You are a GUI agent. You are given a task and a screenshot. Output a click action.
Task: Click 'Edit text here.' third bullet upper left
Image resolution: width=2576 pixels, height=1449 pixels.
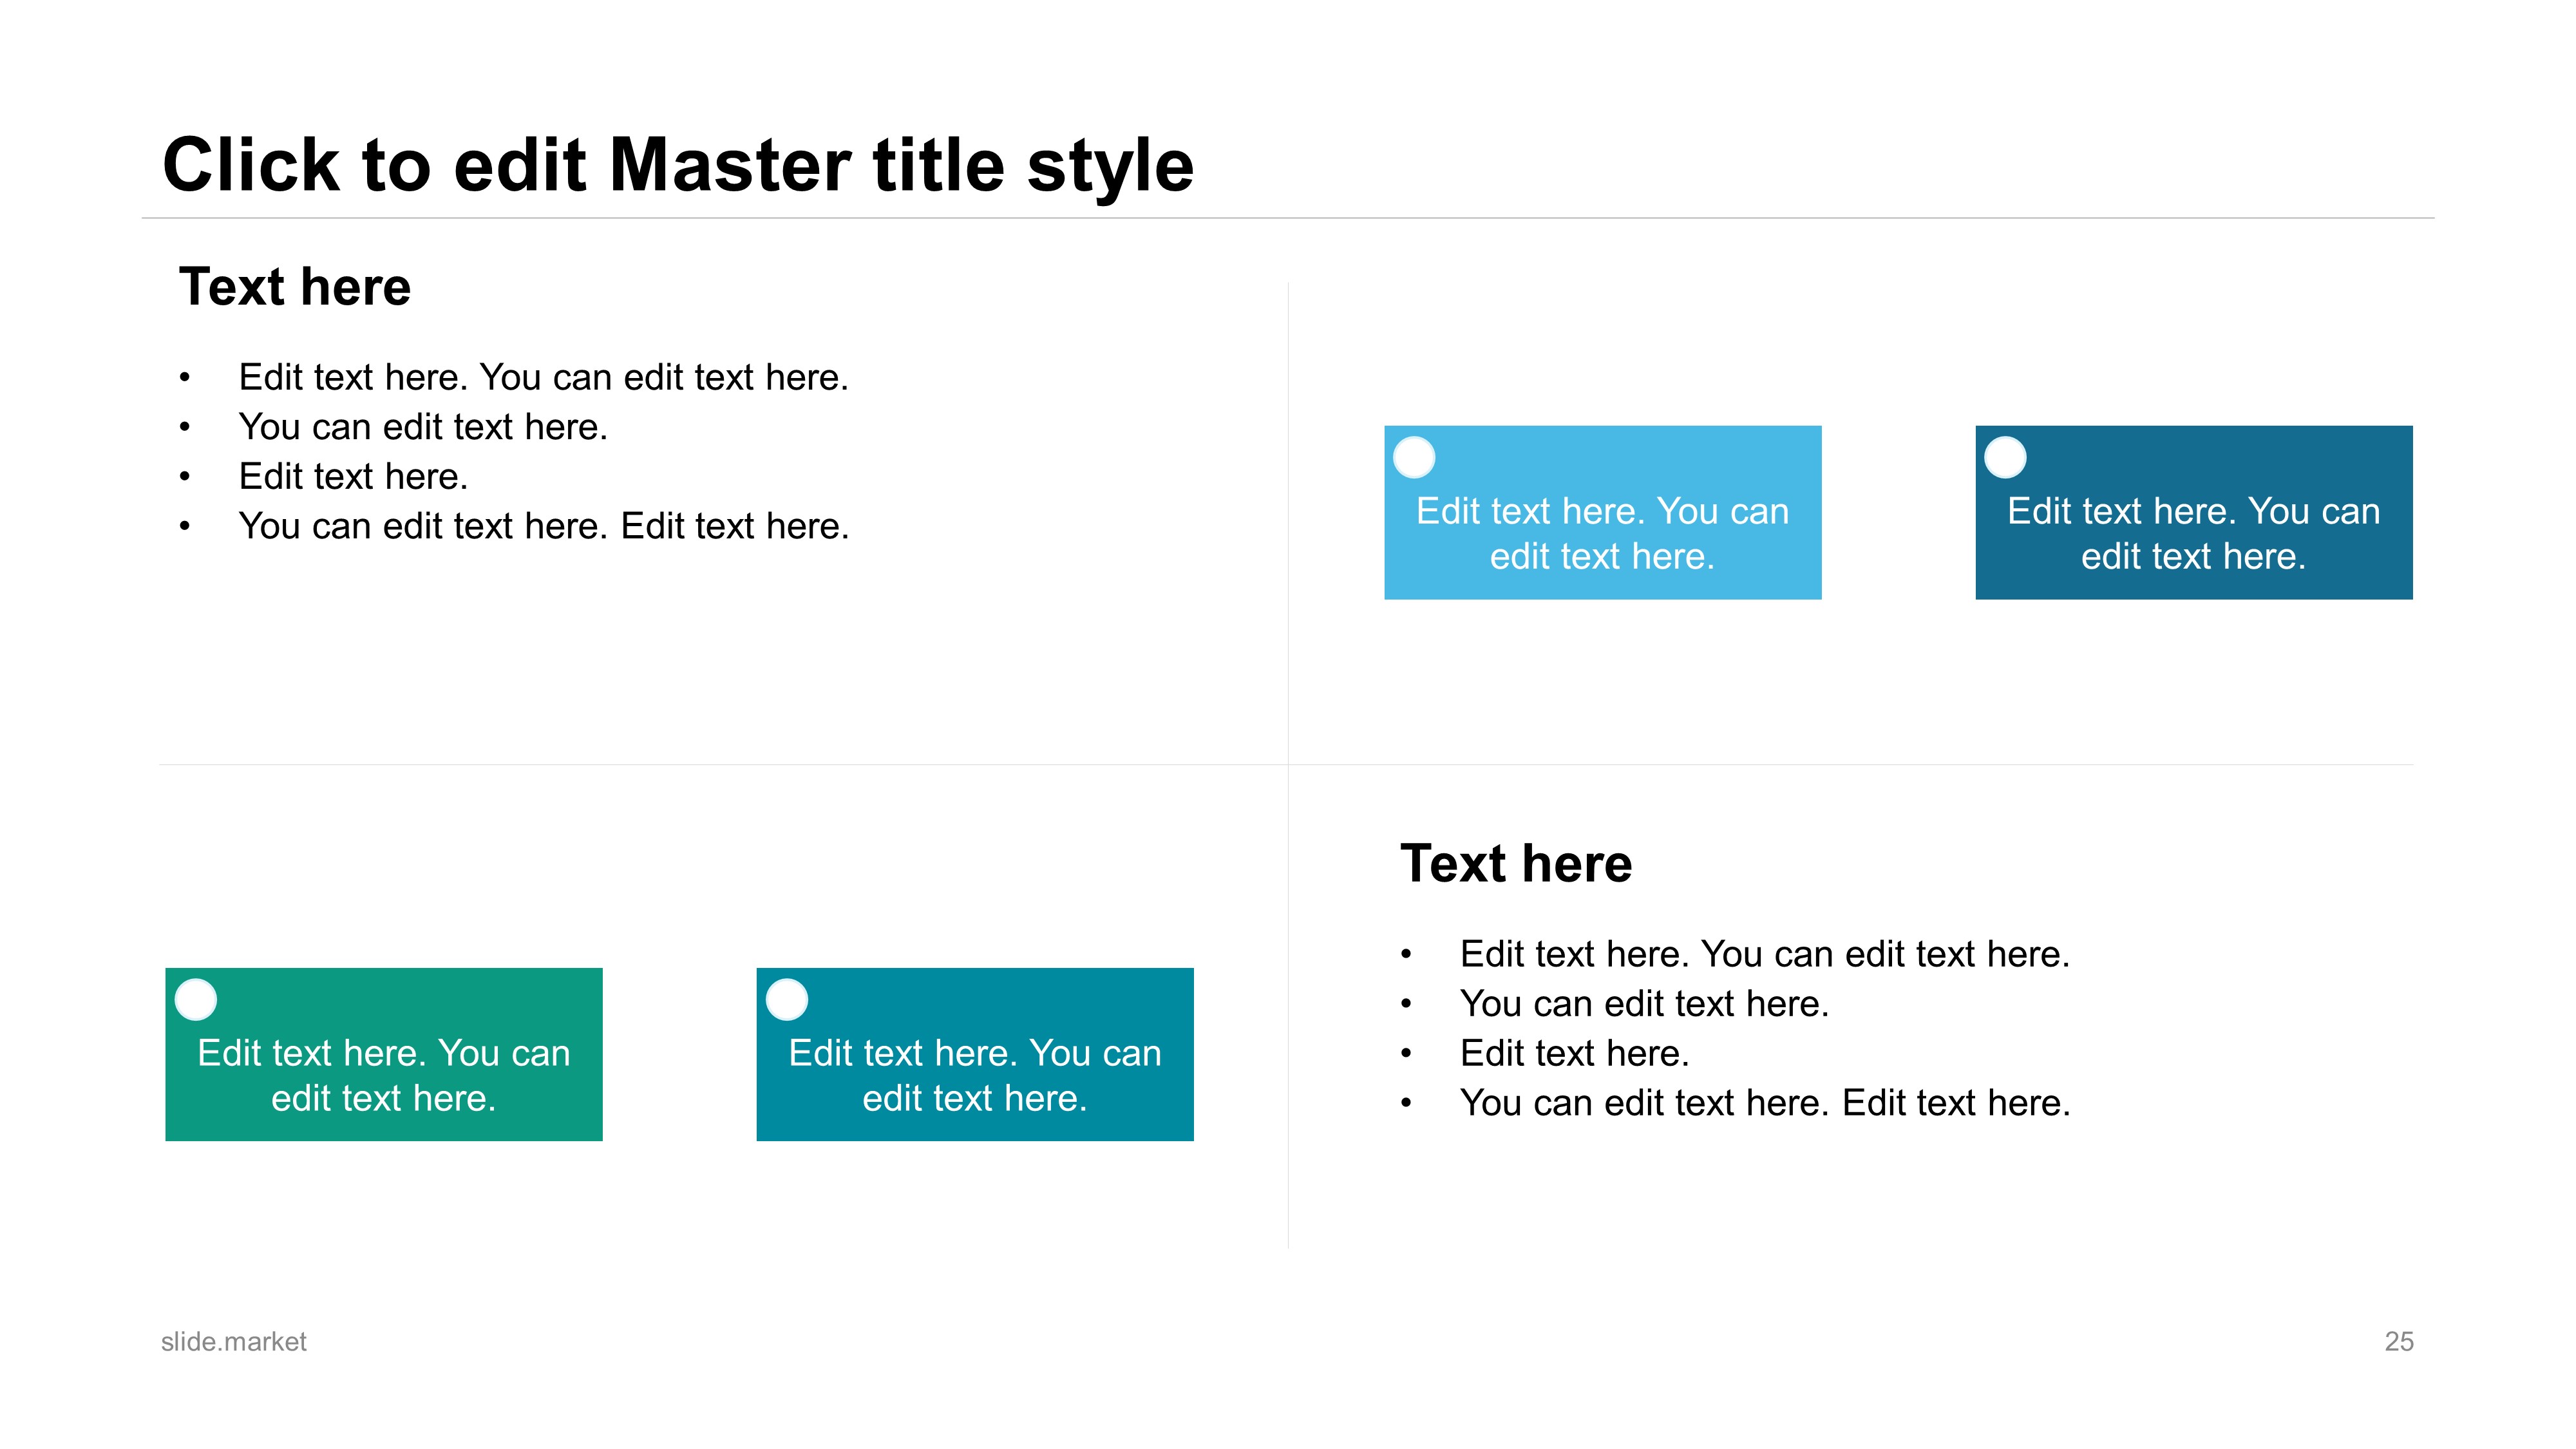coord(353,477)
